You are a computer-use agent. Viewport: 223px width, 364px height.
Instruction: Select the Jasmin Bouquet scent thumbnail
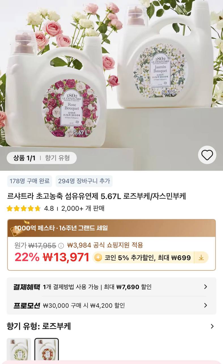pyautogui.click(x=19, y=349)
